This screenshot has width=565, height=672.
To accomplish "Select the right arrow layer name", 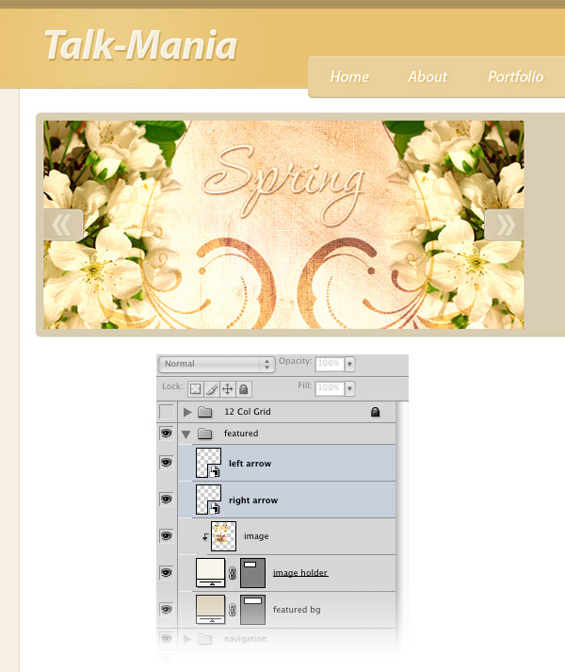I will click(x=253, y=500).
